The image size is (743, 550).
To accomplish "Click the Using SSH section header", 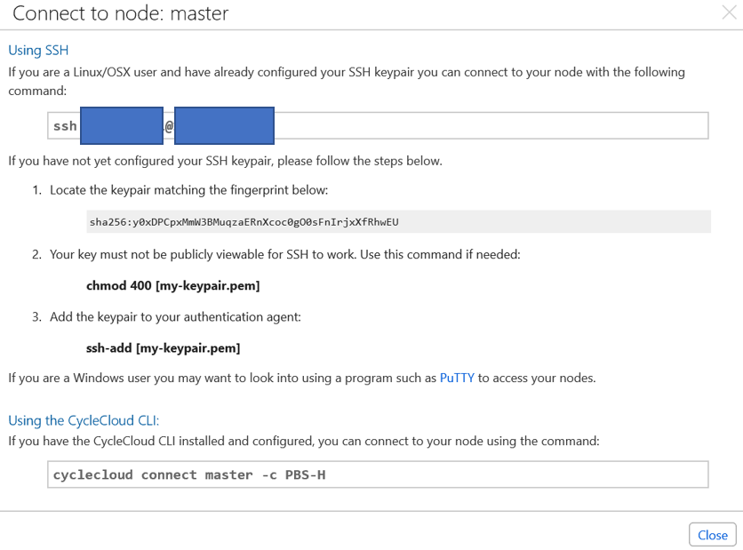I will pos(38,50).
